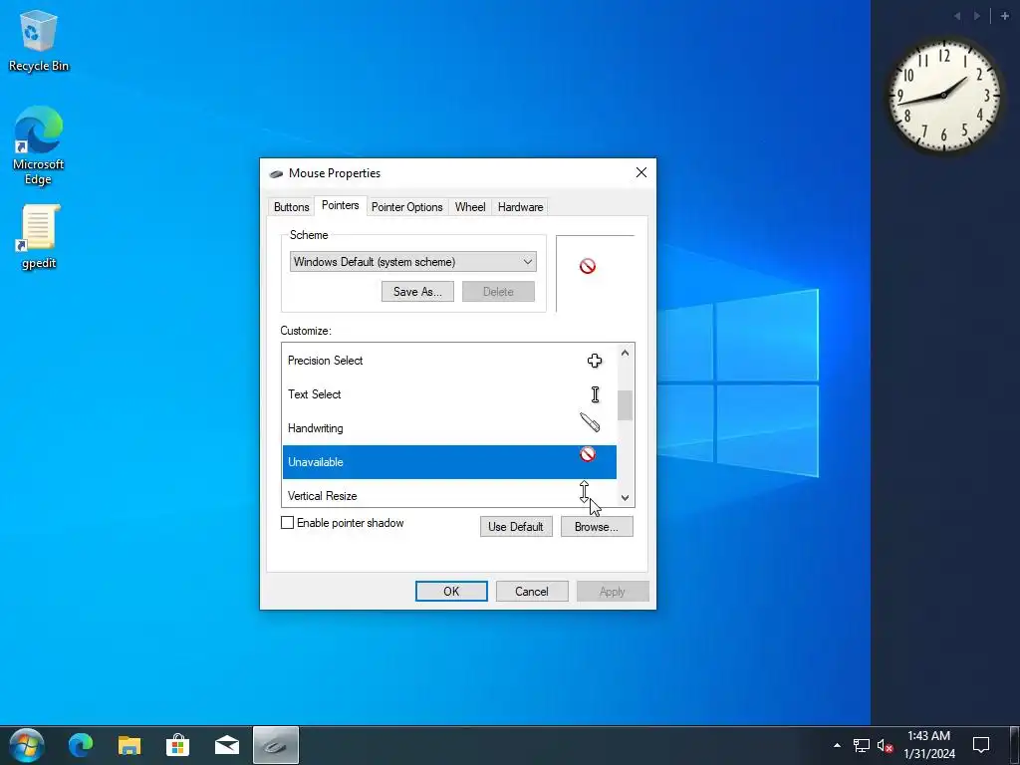Select the Handwriting row

coord(449,428)
